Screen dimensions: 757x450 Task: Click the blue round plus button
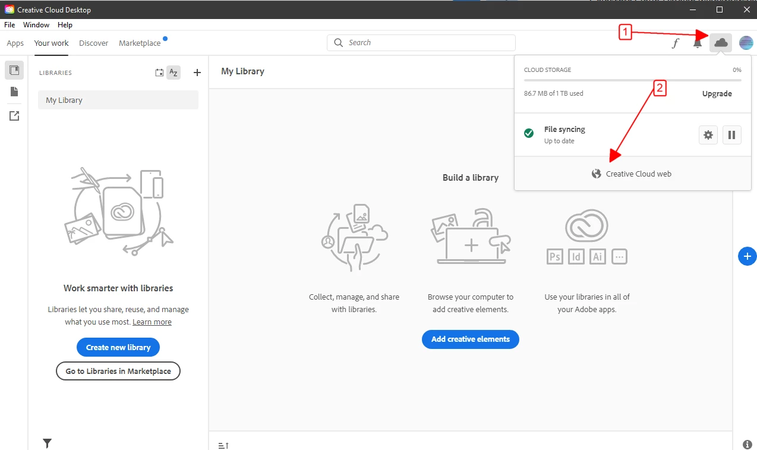pyautogui.click(x=747, y=256)
